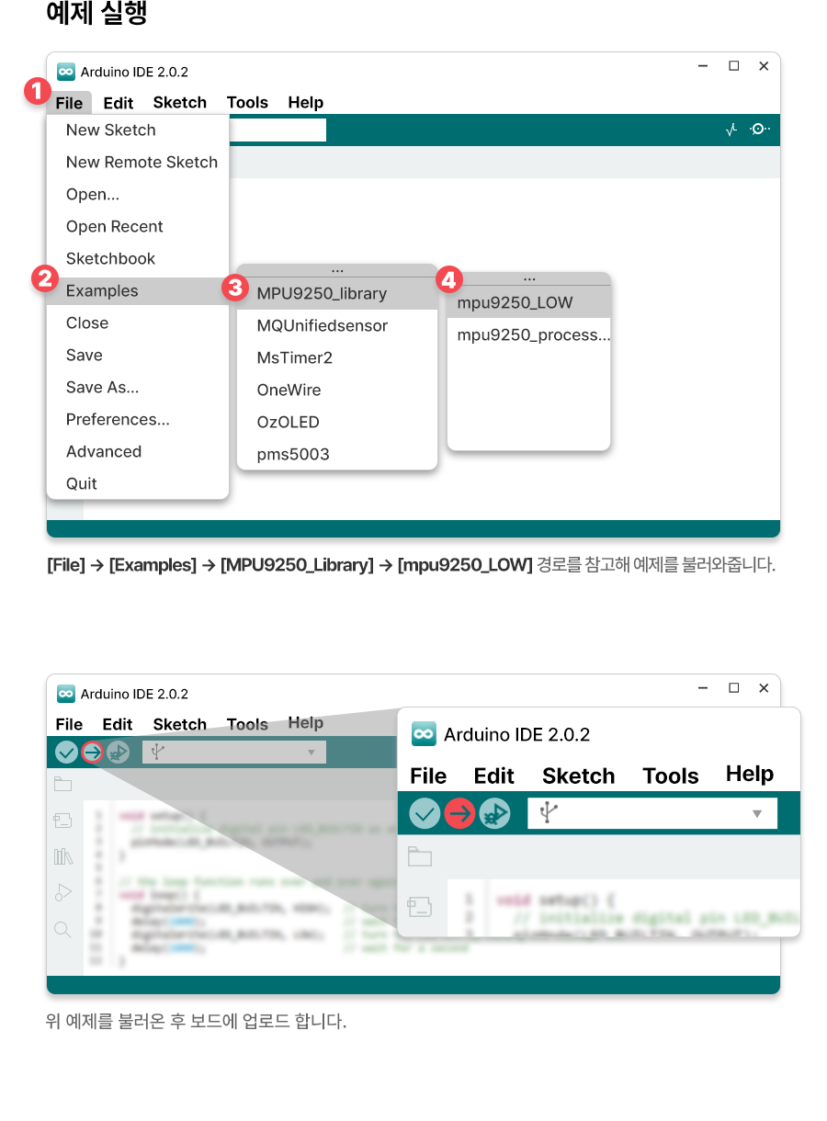Choose Preferences... from the File menu
The image size is (827, 1121).
pos(118,420)
